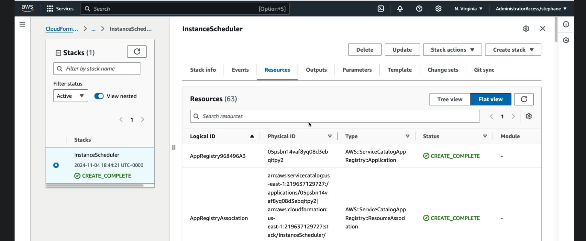The image size is (586, 241).
Task: Click the split panel resize handle
Action: (x=174, y=147)
